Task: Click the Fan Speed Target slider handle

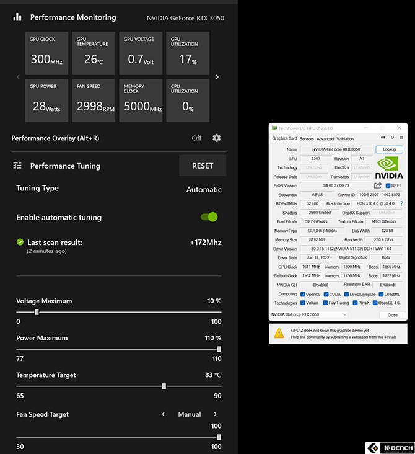Action: (219, 437)
